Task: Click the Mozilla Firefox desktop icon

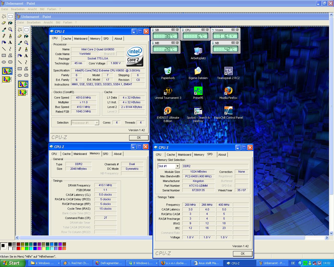Action: point(228,93)
